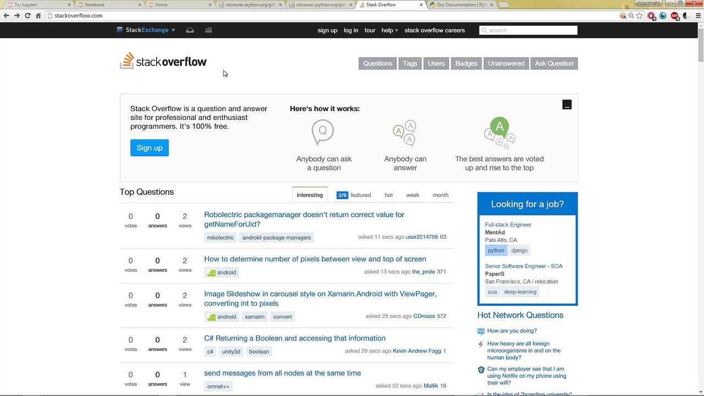Click the android-package-managers tag
704x396 pixels.
pos(277,238)
